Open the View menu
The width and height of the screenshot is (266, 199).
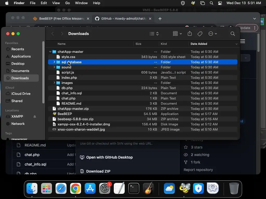coord(56,3)
